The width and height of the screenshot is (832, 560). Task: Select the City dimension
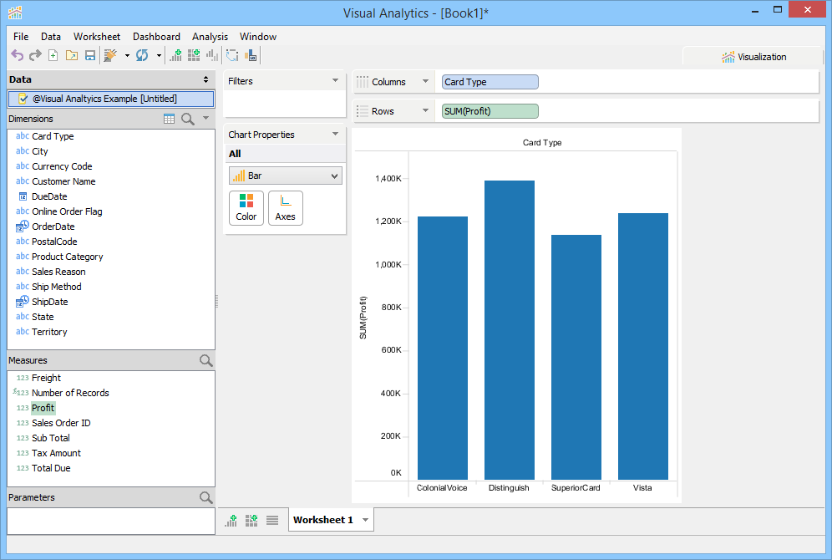[x=40, y=151]
